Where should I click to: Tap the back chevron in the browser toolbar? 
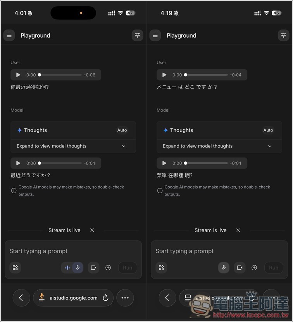tap(21, 298)
